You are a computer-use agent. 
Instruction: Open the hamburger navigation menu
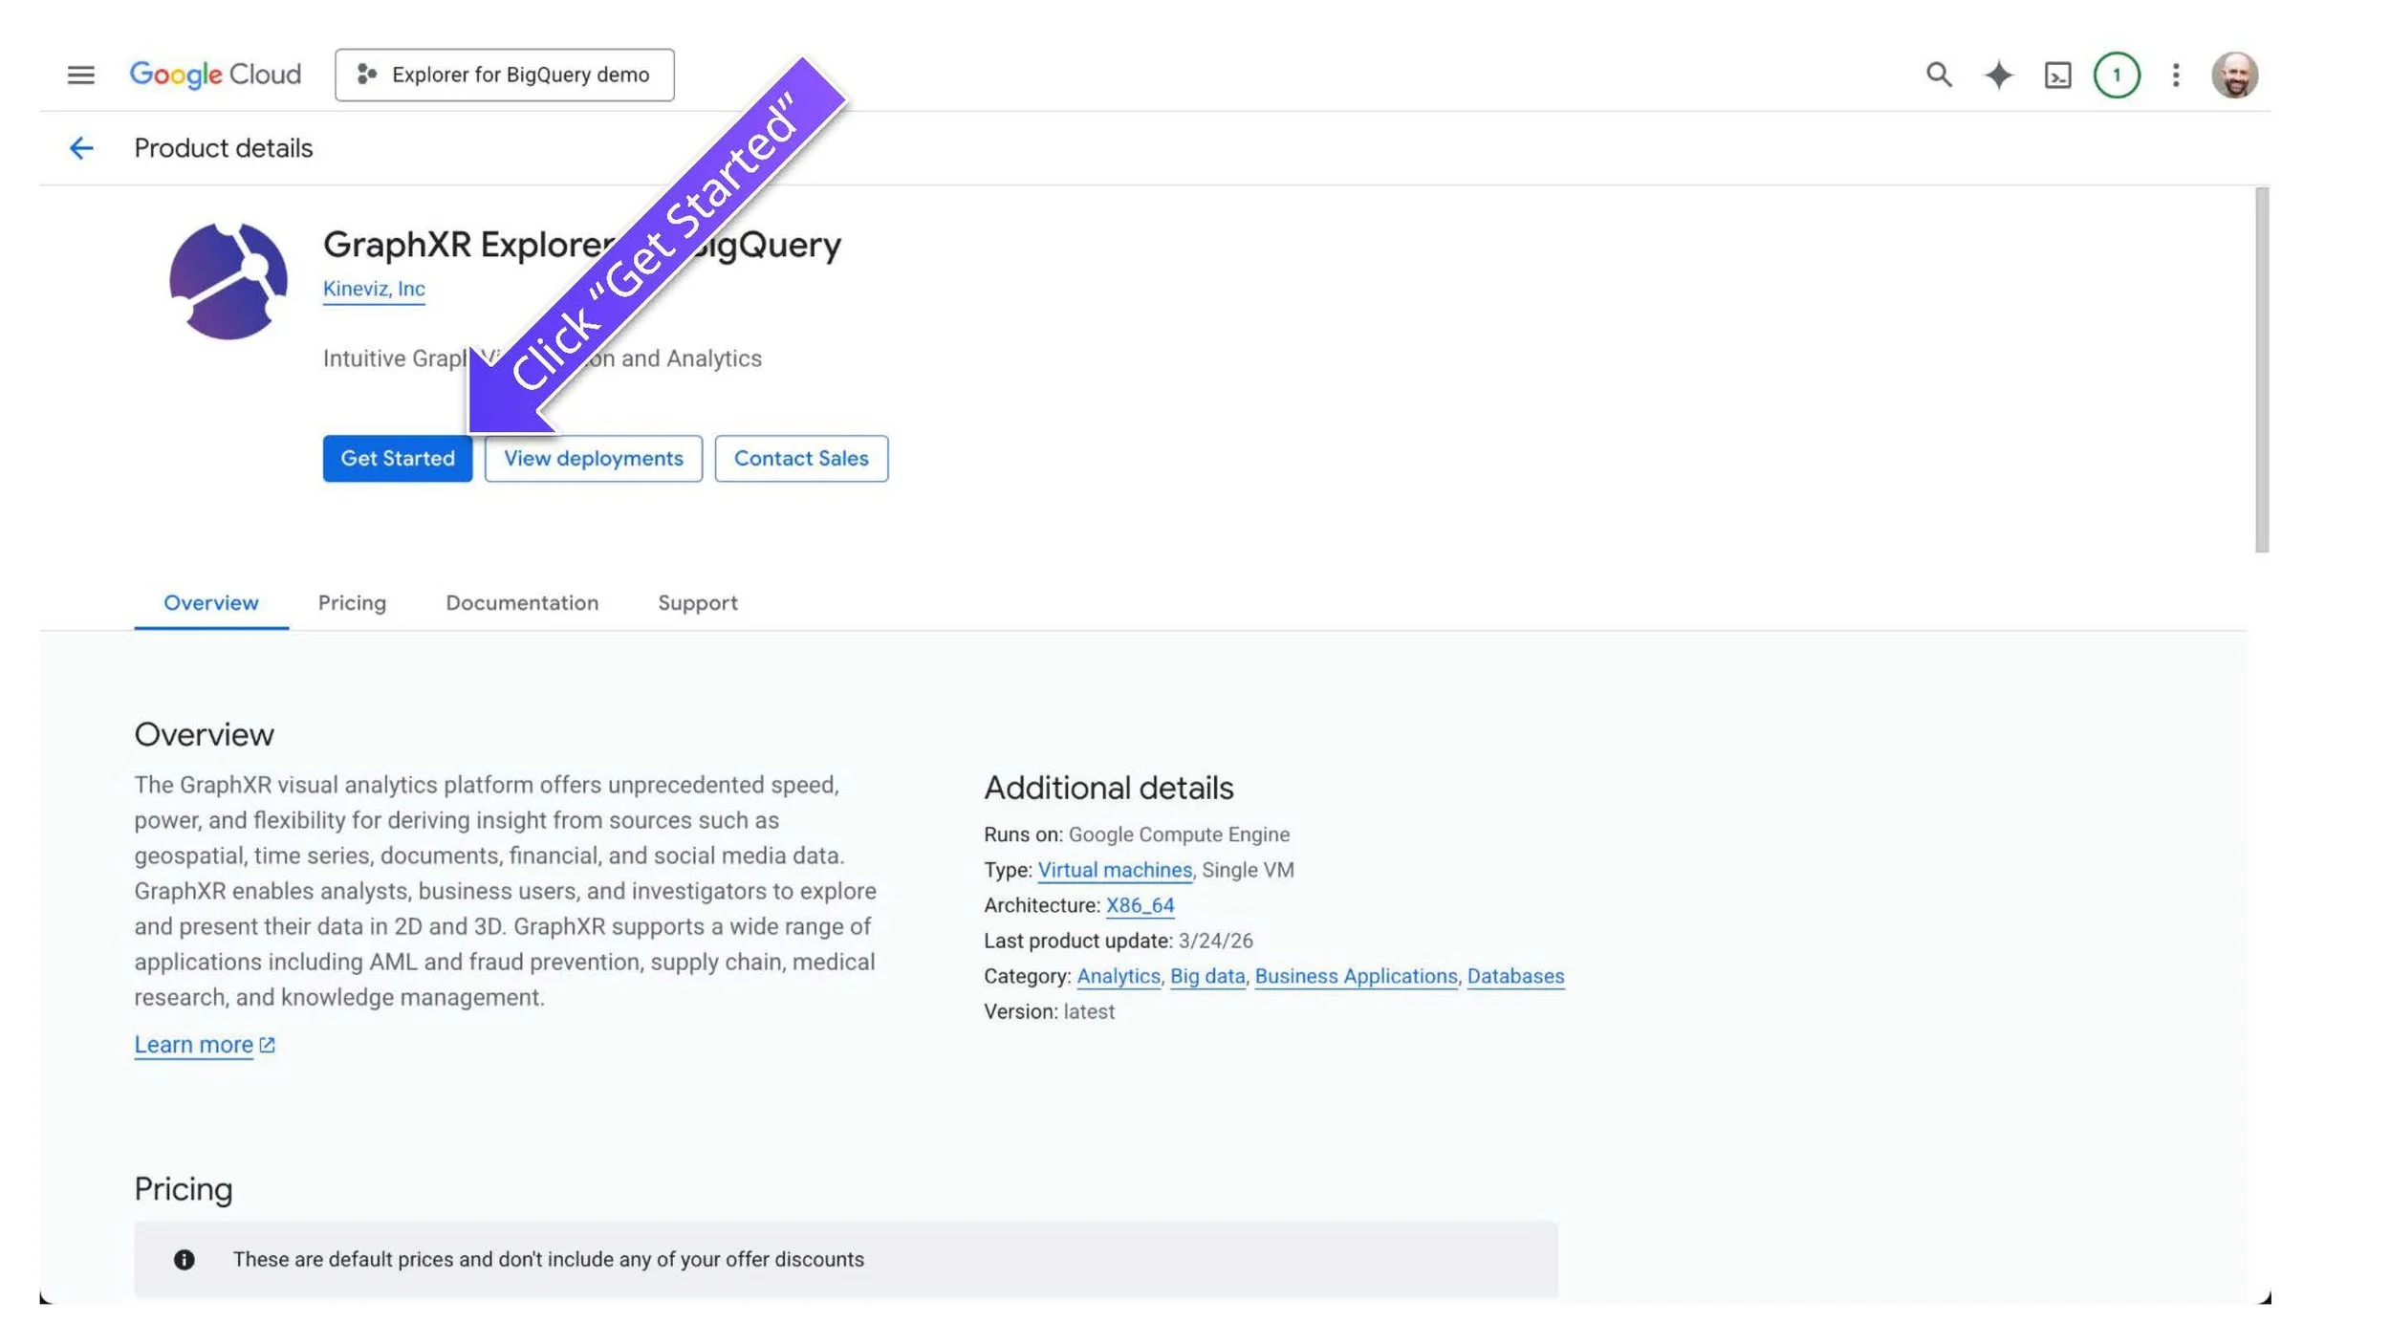click(81, 75)
